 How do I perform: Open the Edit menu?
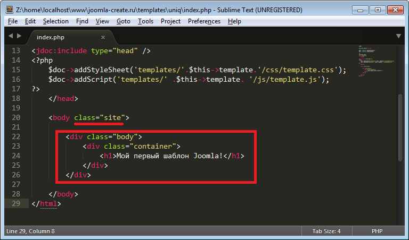pyautogui.click(x=30, y=21)
